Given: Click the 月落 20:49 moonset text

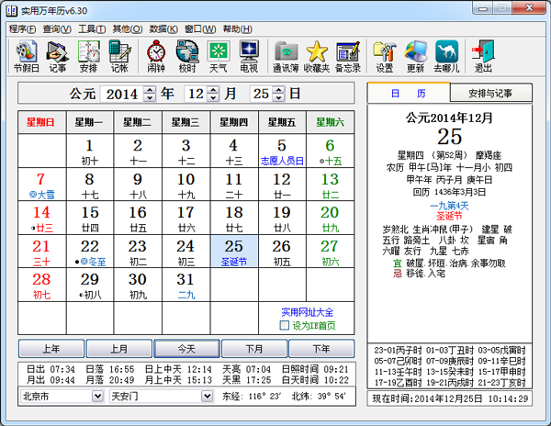Looking at the screenshot, I should click(110, 380).
